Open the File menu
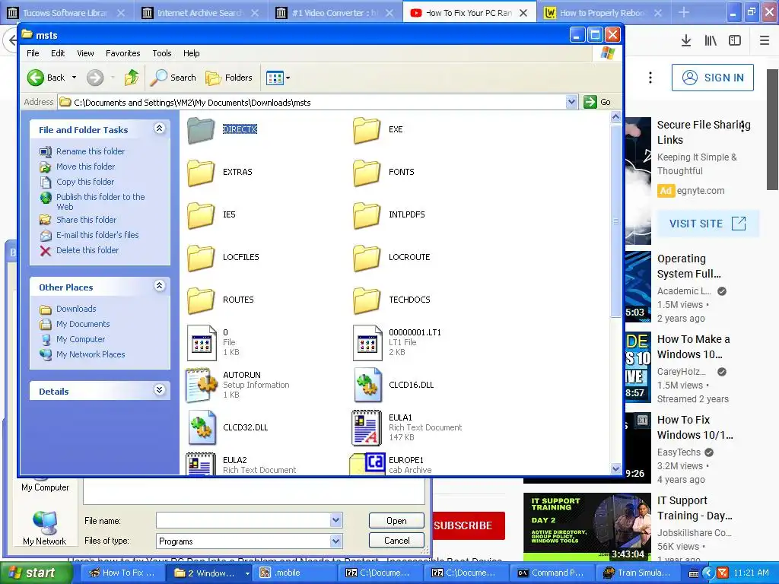This screenshot has height=584, width=779. tap(33, 53)
